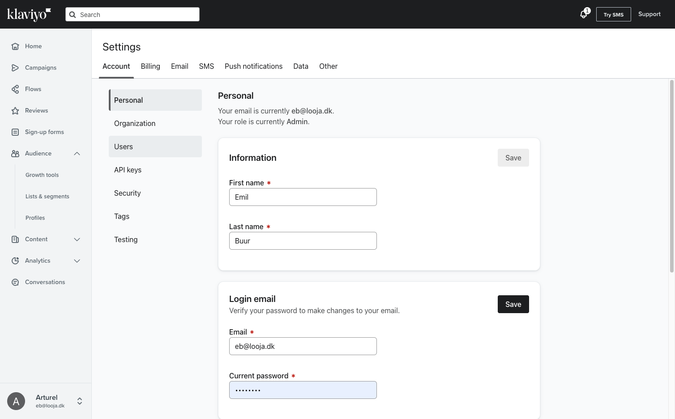Expand the Content section chevron
Image resolution: width=675 pixels, height=419 pixels.
[x=77, y=239]
